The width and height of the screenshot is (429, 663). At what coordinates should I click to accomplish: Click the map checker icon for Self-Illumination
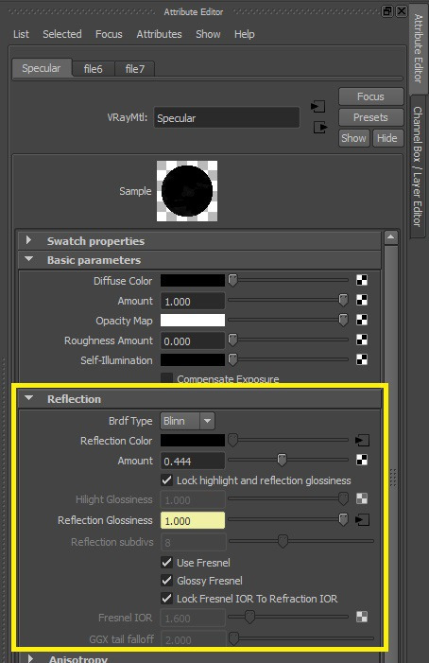362,359
